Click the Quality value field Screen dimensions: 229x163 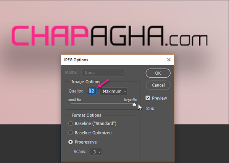[x=92, y=91]
